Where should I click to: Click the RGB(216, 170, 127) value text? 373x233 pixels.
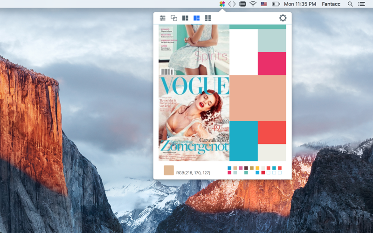193,173
